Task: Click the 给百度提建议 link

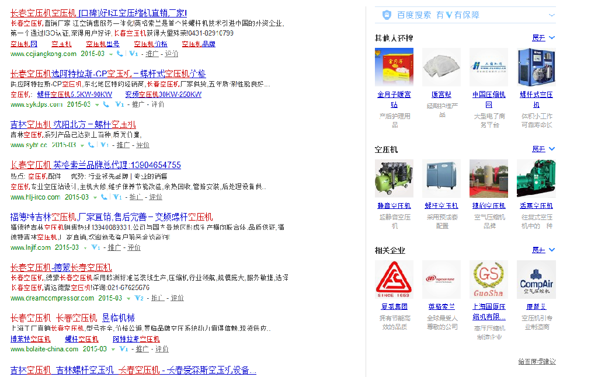Action: click(537, 361)
